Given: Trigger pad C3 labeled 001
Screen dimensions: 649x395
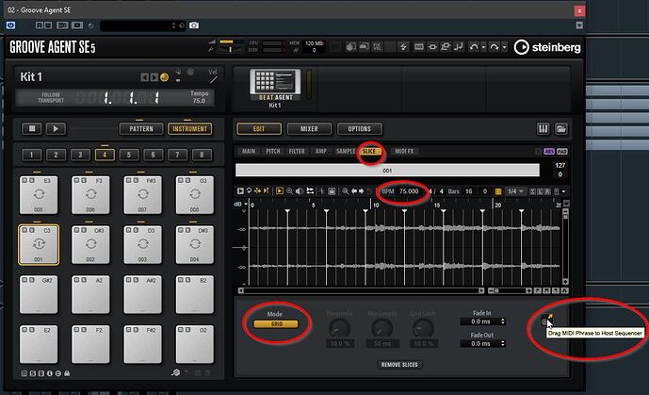Looking at the screenshot, I should pos(39,245).
